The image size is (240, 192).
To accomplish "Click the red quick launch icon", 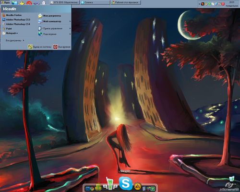I will coord(29,3).
